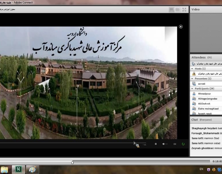
Task: Collapse the Participants (29) group
Action: pyautogui.click(x=192, y=89)
